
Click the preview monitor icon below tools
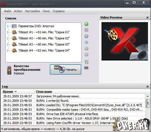86,68
